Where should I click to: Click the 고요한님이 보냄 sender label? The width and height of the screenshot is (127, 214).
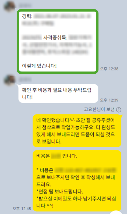[99, 109]
